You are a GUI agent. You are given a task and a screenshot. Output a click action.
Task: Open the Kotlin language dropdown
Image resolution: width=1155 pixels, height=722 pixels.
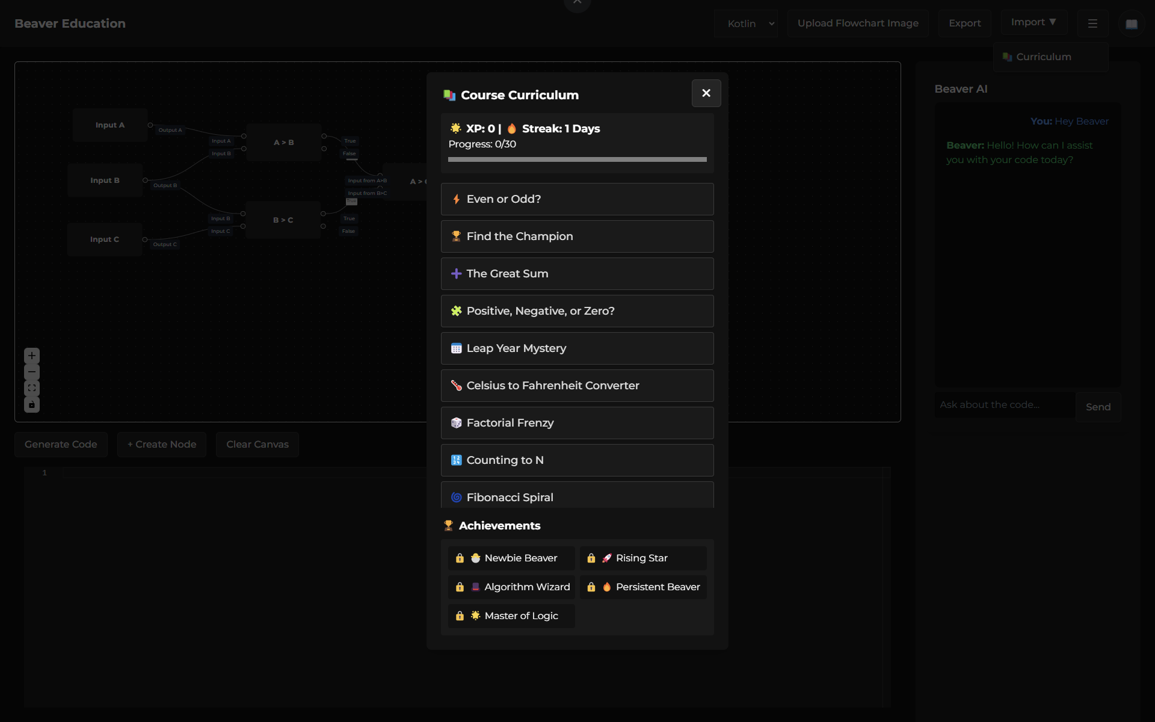click(745, 23)
